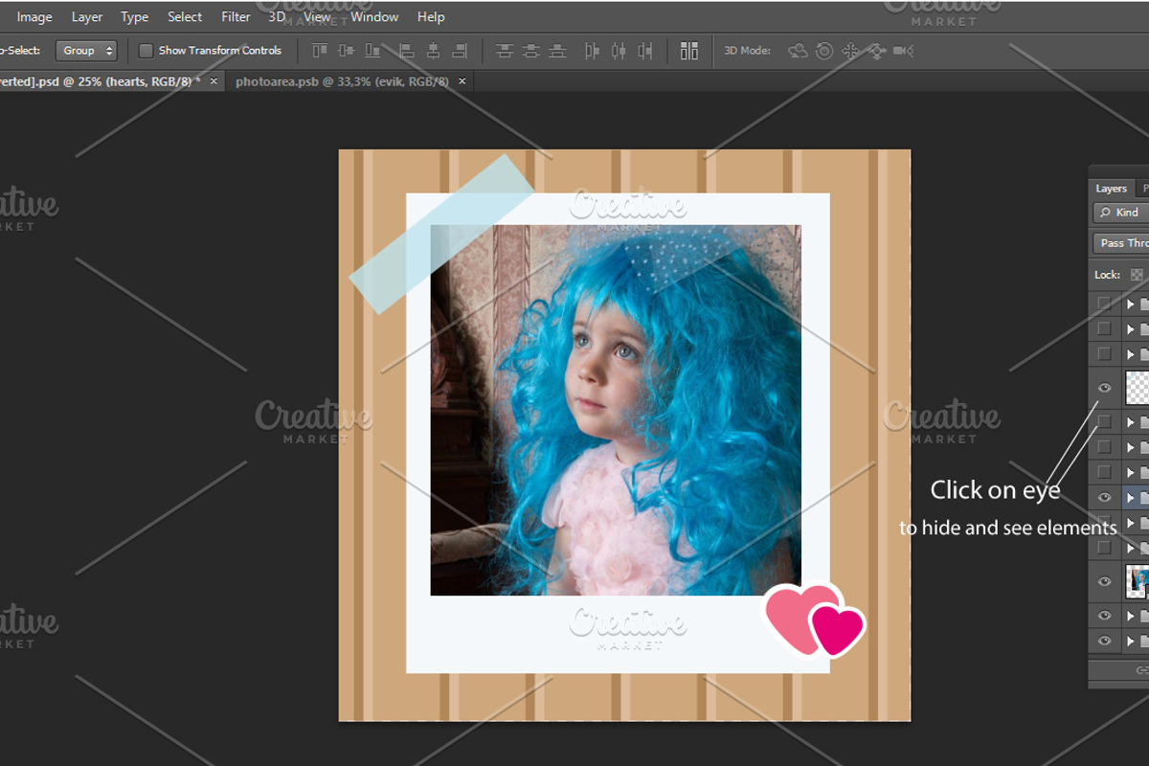Hide the highlighted layer using its eye icon

1104,497
